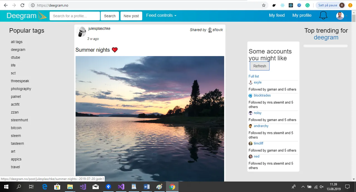Open the blue 'a' extension icon
This screenshot has width=356, height=192.
tap(299, 5)
